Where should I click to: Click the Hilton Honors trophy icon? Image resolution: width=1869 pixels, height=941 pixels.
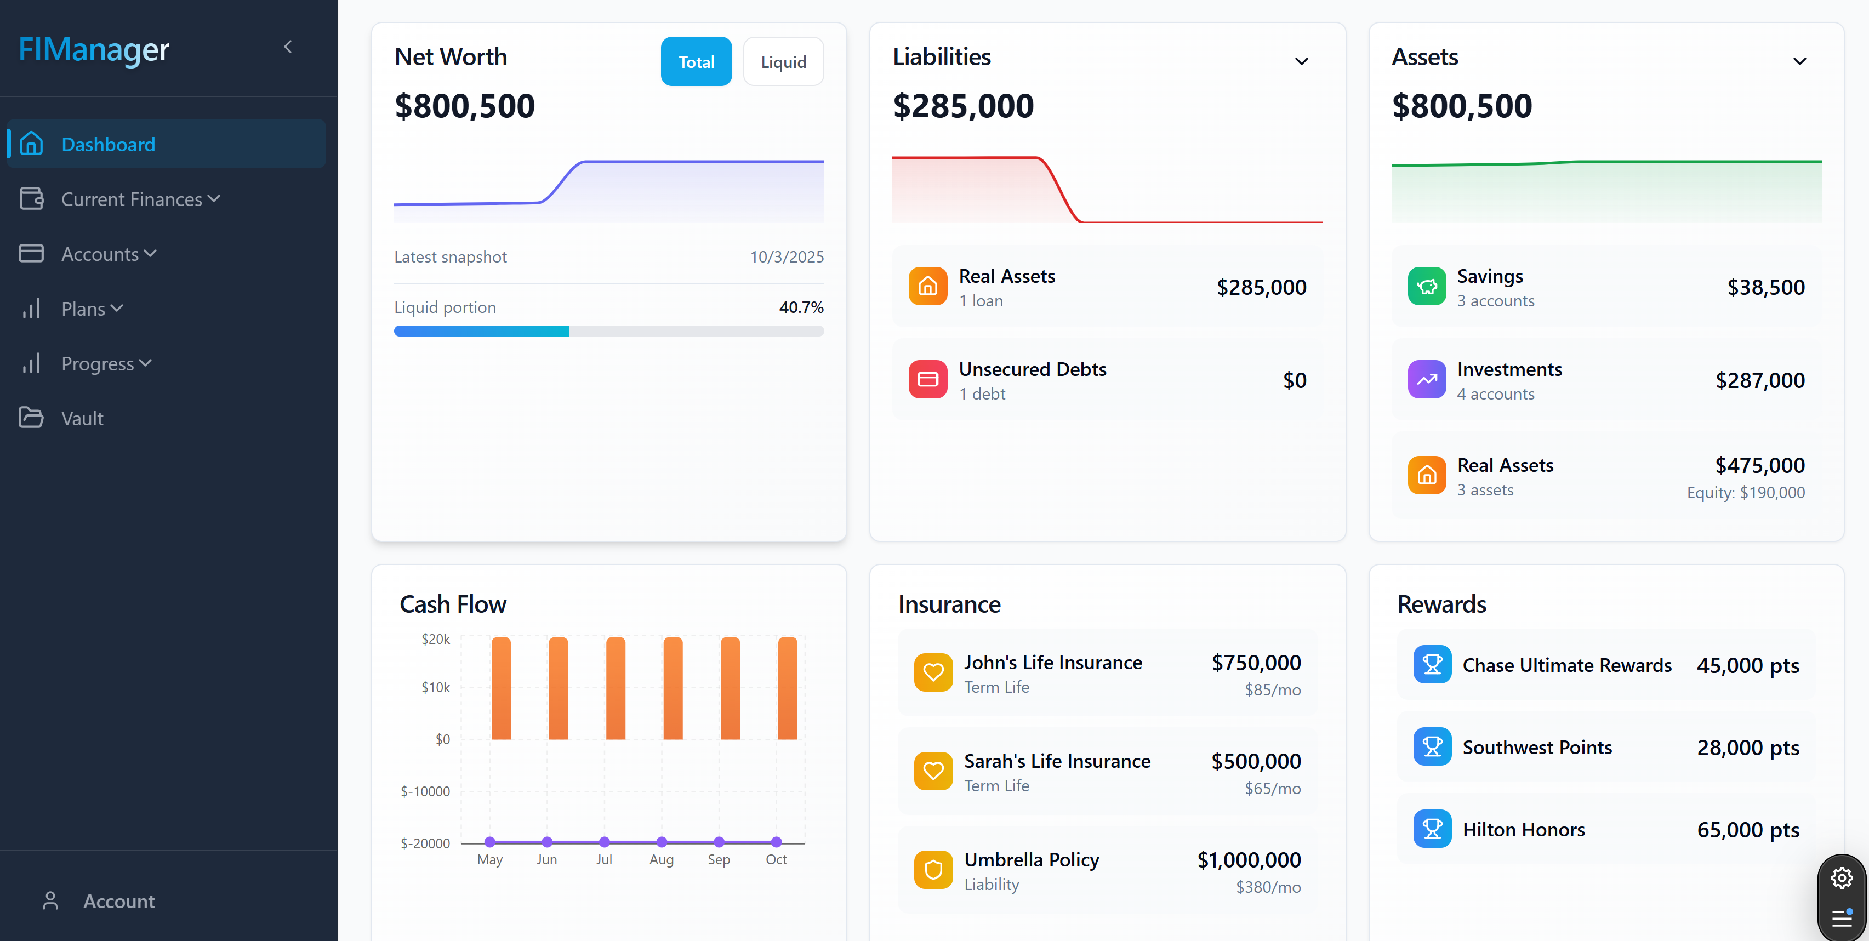[1432, 829]
